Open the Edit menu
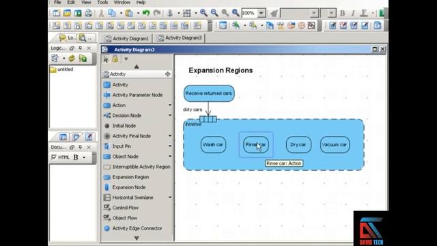 [71, 3]
